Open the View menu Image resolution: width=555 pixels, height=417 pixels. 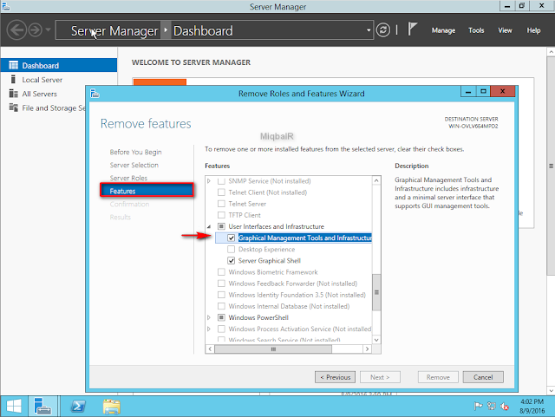[x=505, y=30]
